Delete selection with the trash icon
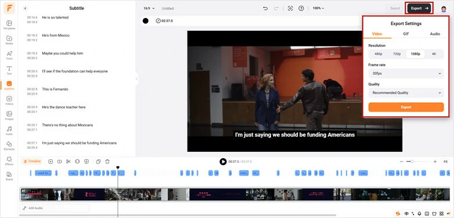 click(107, 162)
